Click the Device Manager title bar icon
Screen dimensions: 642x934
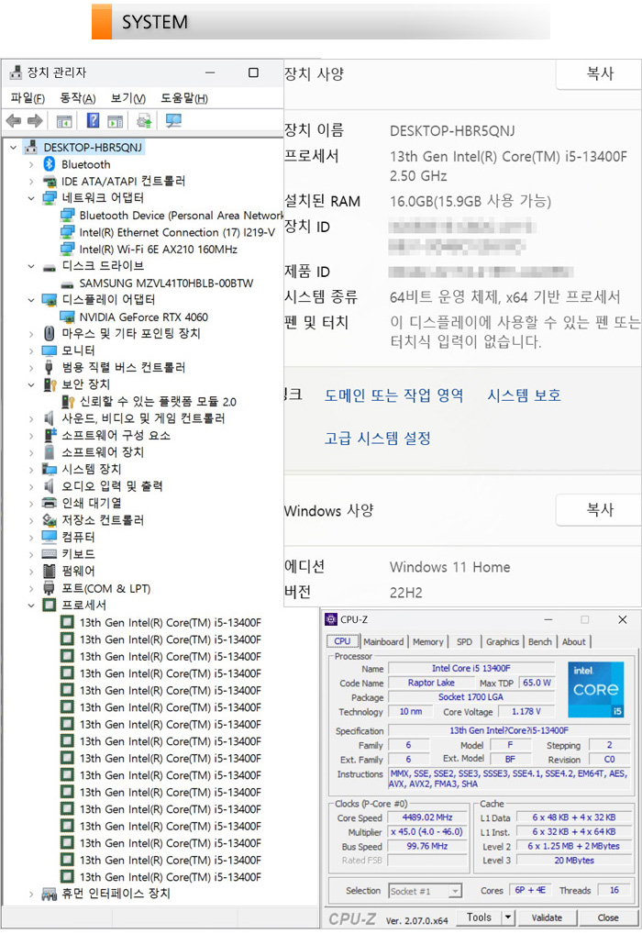coord(16,72)
